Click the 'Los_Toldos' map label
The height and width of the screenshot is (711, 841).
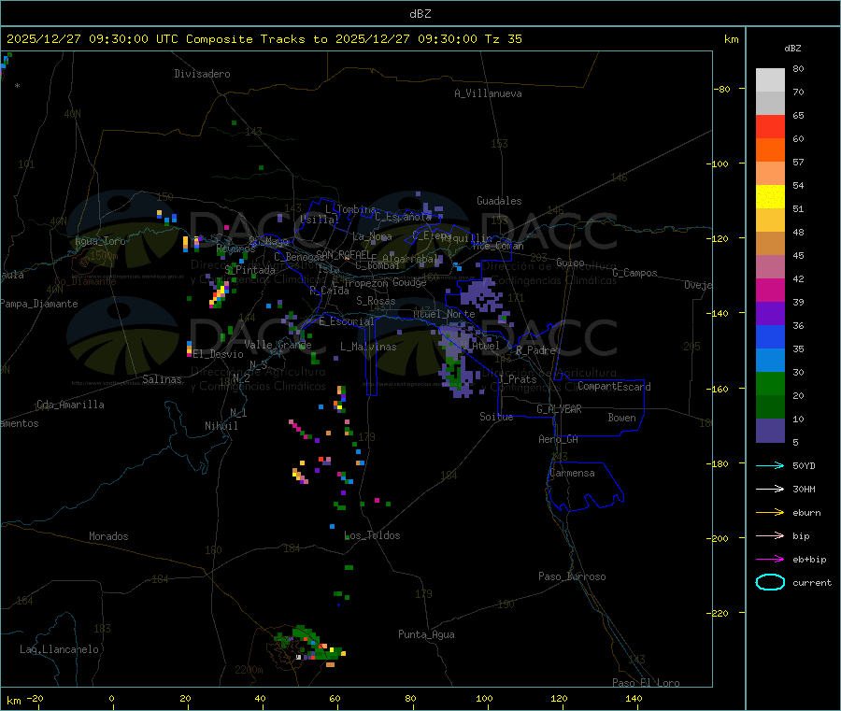tap(372, 535)
